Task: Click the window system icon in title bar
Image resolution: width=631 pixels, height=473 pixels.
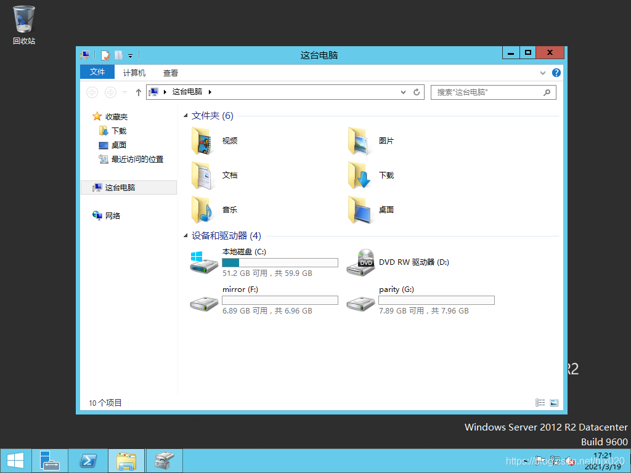Action: [85, 55]
